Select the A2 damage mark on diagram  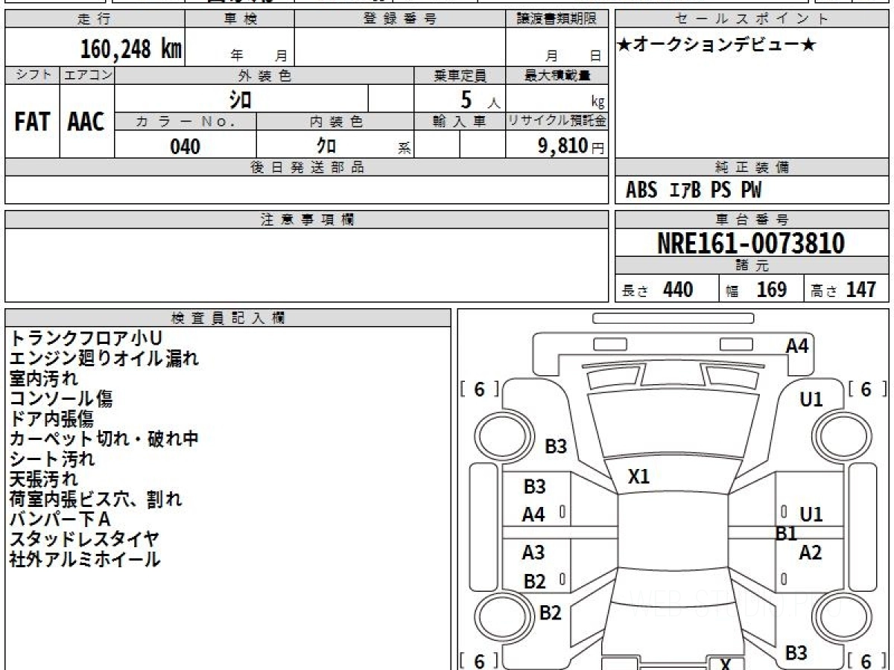pyautogui.click(x=810, y=552)
